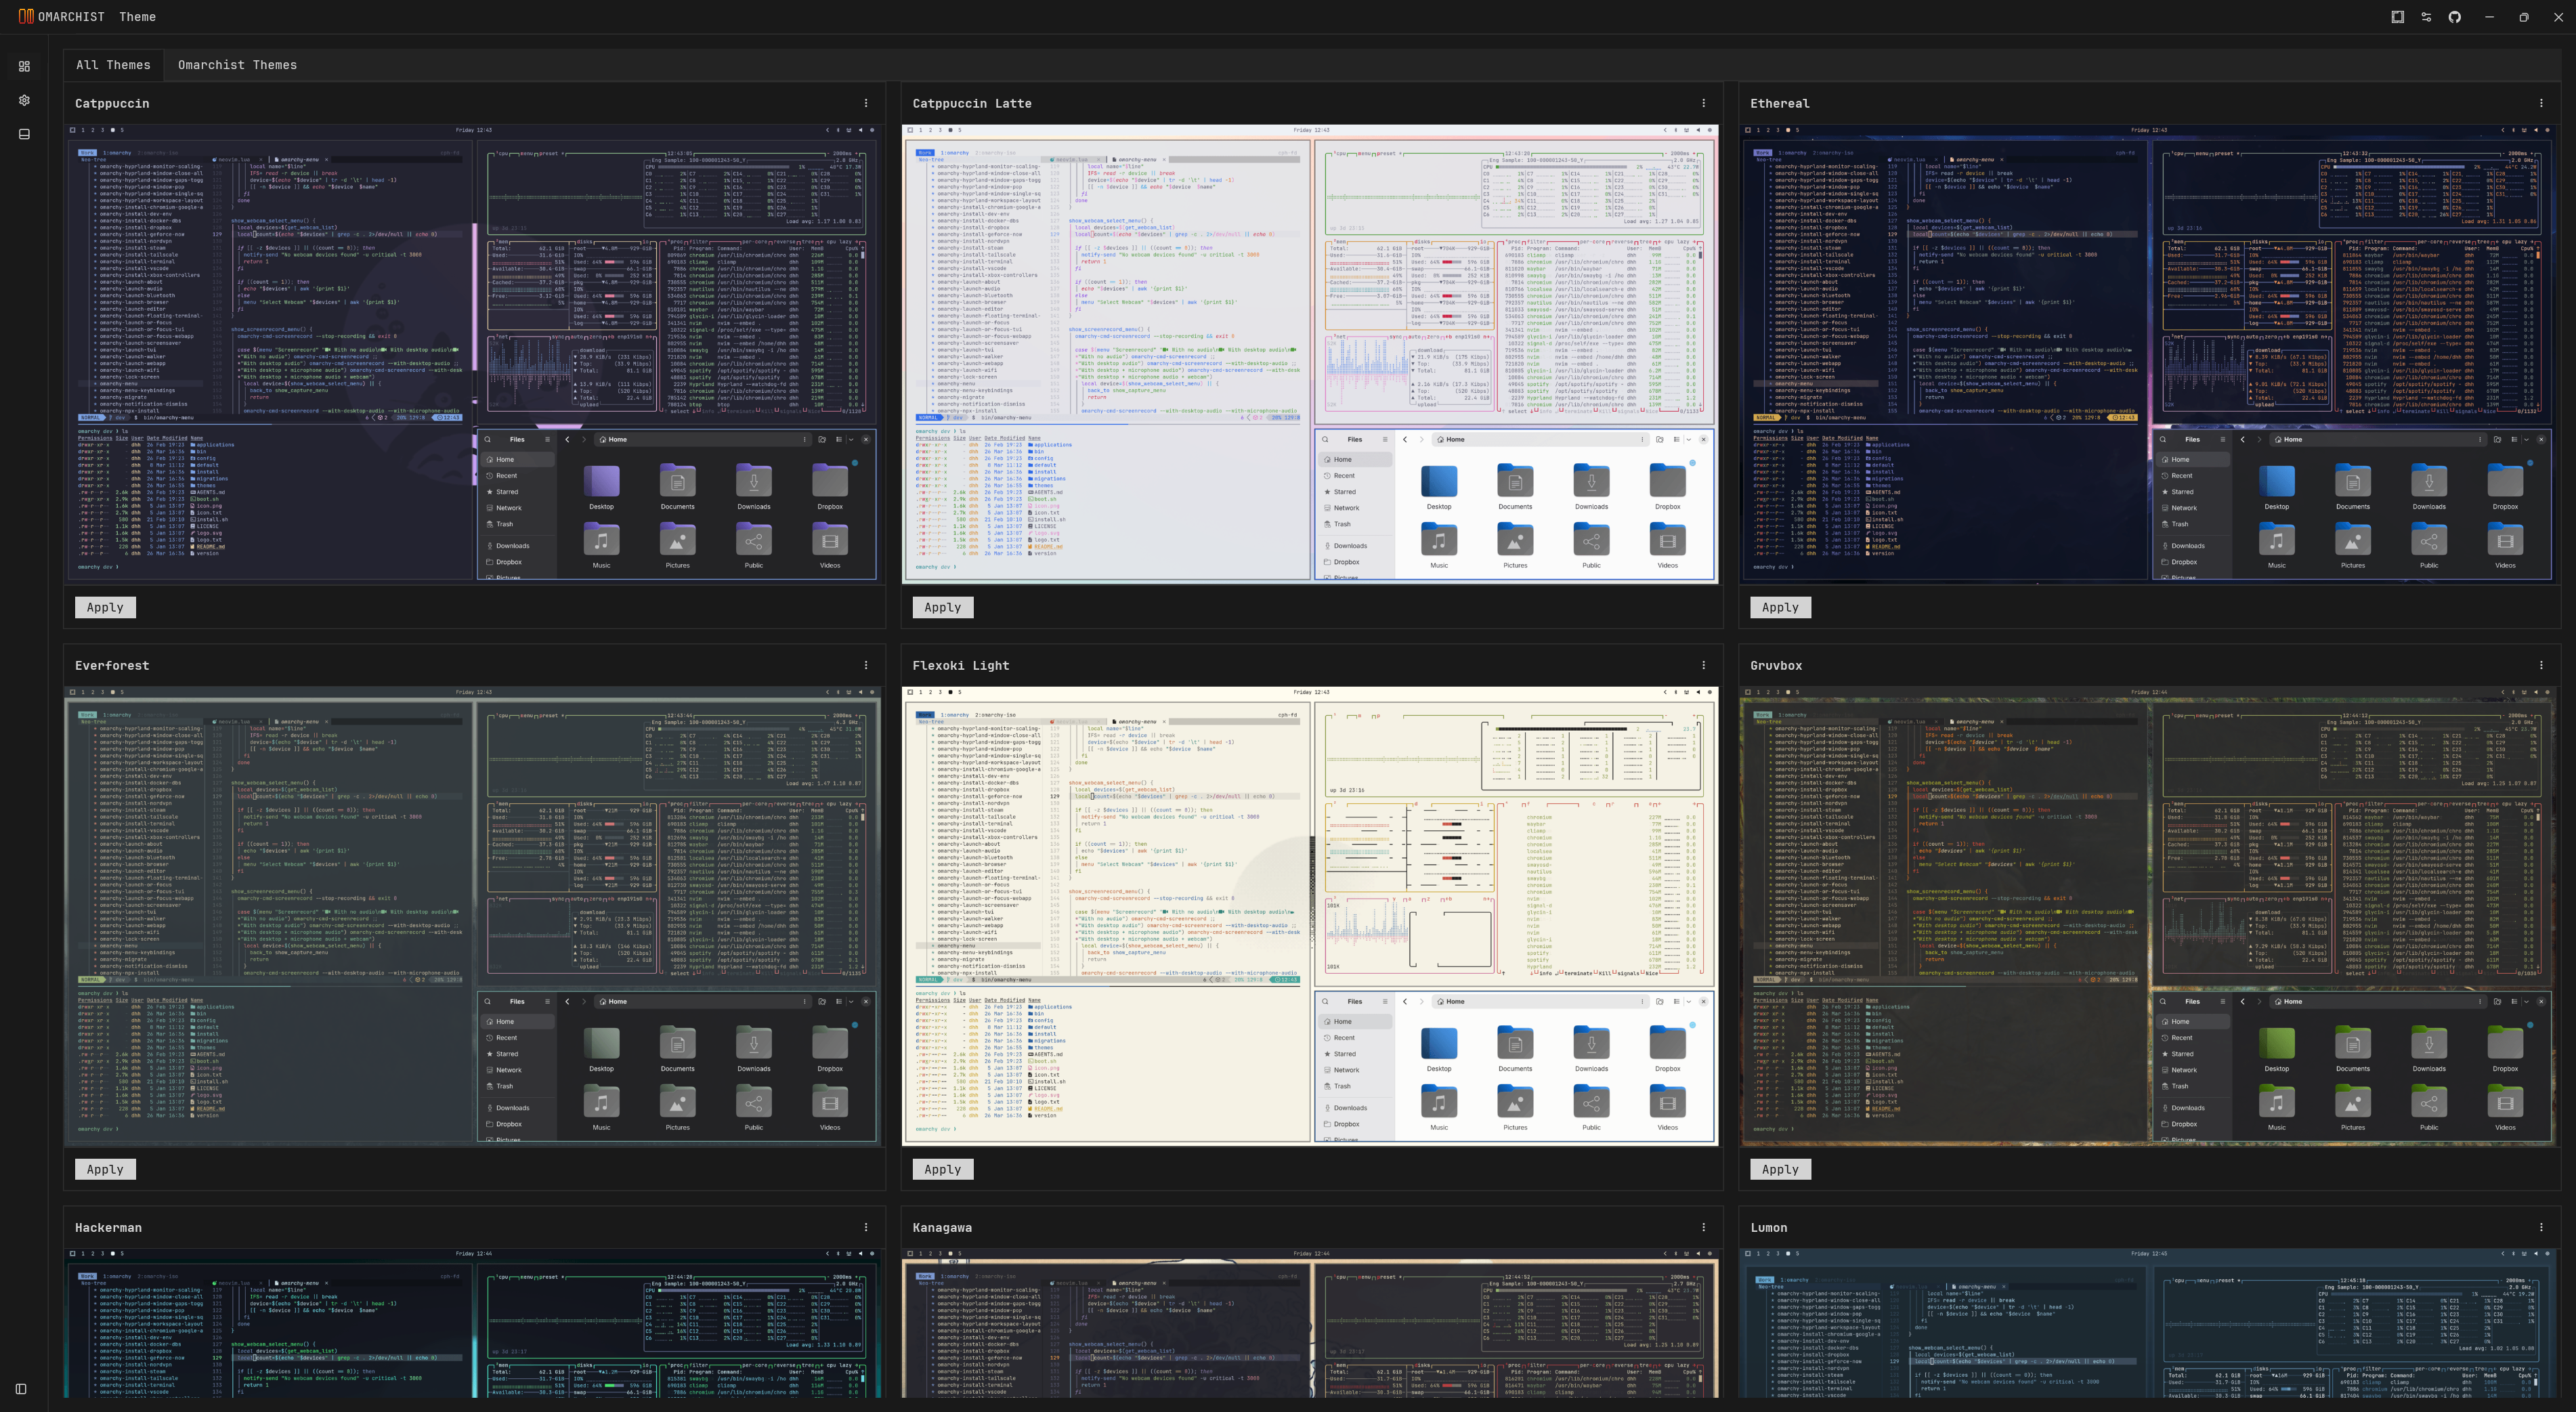Screen dimensions: 2576x1412
Task: Apply the Flexoki Light theme
Action: tap(942, 1169)
